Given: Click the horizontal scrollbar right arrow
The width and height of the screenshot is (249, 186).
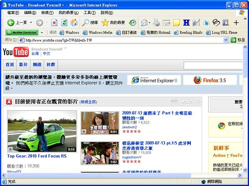Looking at the screenshot, I should [240, 175].
